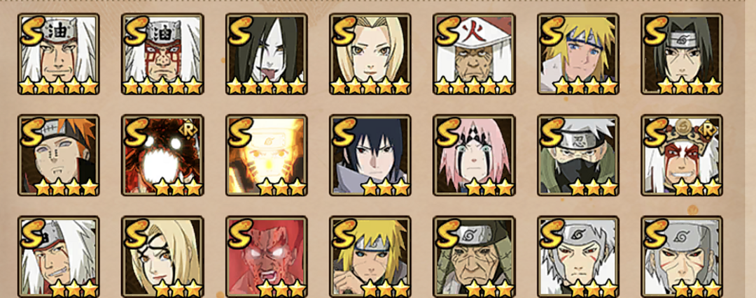
Task: Pick the spiky blonde ninja with four stars
Action: pyautogui.click(x=578, y=54)
